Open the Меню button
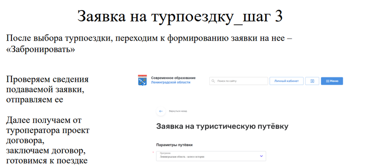Screen dimensions: 367x167 point(332,81)
